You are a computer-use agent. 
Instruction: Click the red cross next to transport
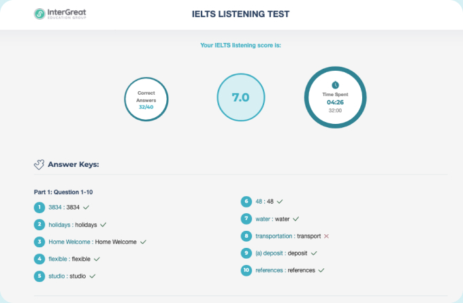click(327, 236)
